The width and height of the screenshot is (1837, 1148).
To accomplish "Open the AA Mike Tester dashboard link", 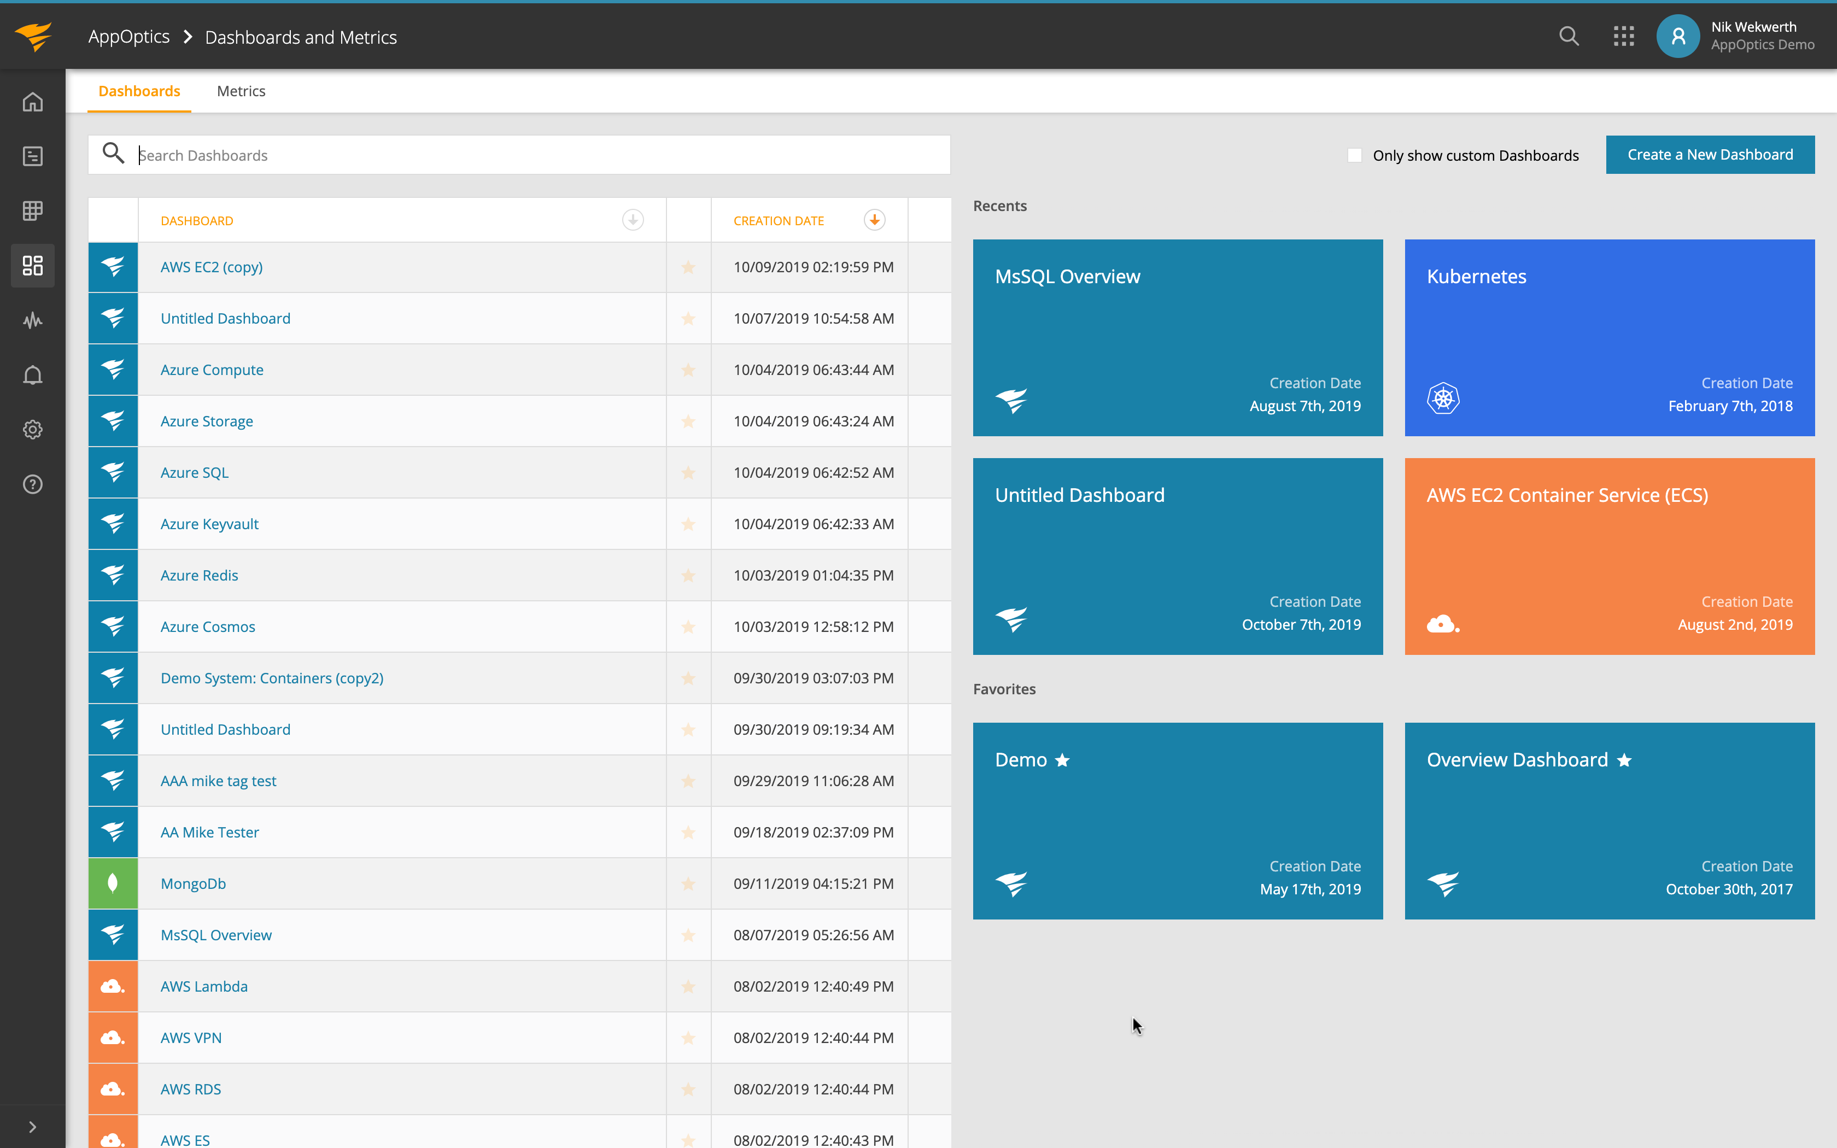I will 209,832.
